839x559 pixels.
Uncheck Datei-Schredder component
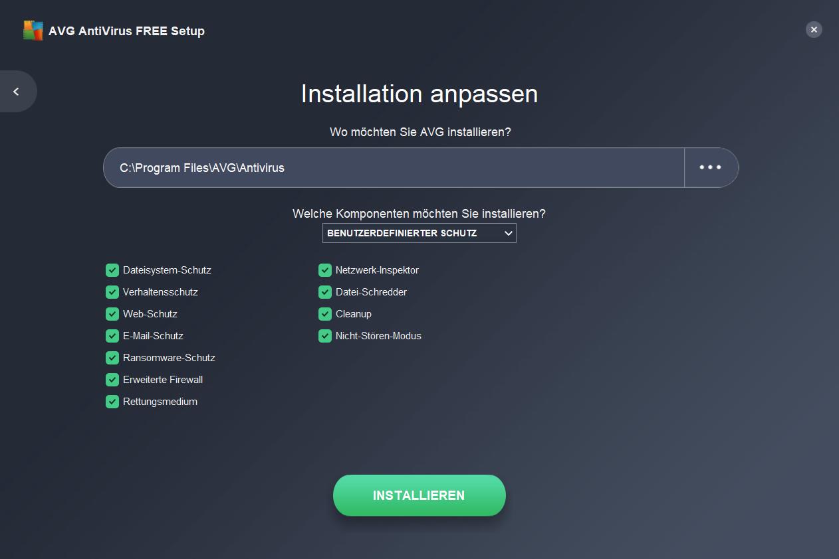(324, 292)
